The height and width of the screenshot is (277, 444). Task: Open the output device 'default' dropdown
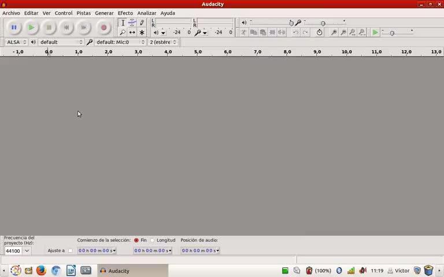pyautogui.click(x=61, y=42)
